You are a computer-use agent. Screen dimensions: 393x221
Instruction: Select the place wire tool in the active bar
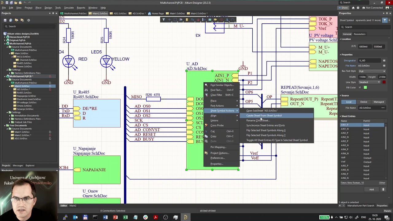pyautogui.click(x=193, y=20)
